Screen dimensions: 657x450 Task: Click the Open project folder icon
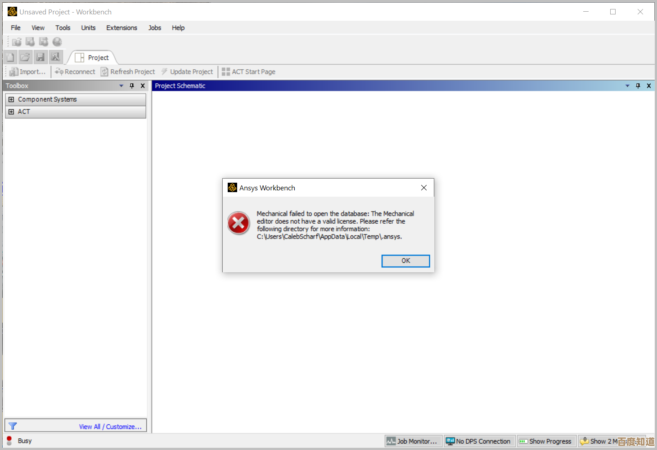[25, 57]
